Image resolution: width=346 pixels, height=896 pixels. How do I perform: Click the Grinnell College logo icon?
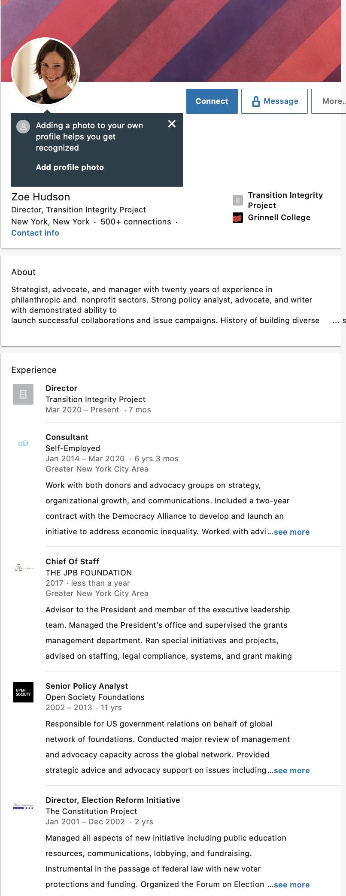pyautogui.click(x=237, y=218)
